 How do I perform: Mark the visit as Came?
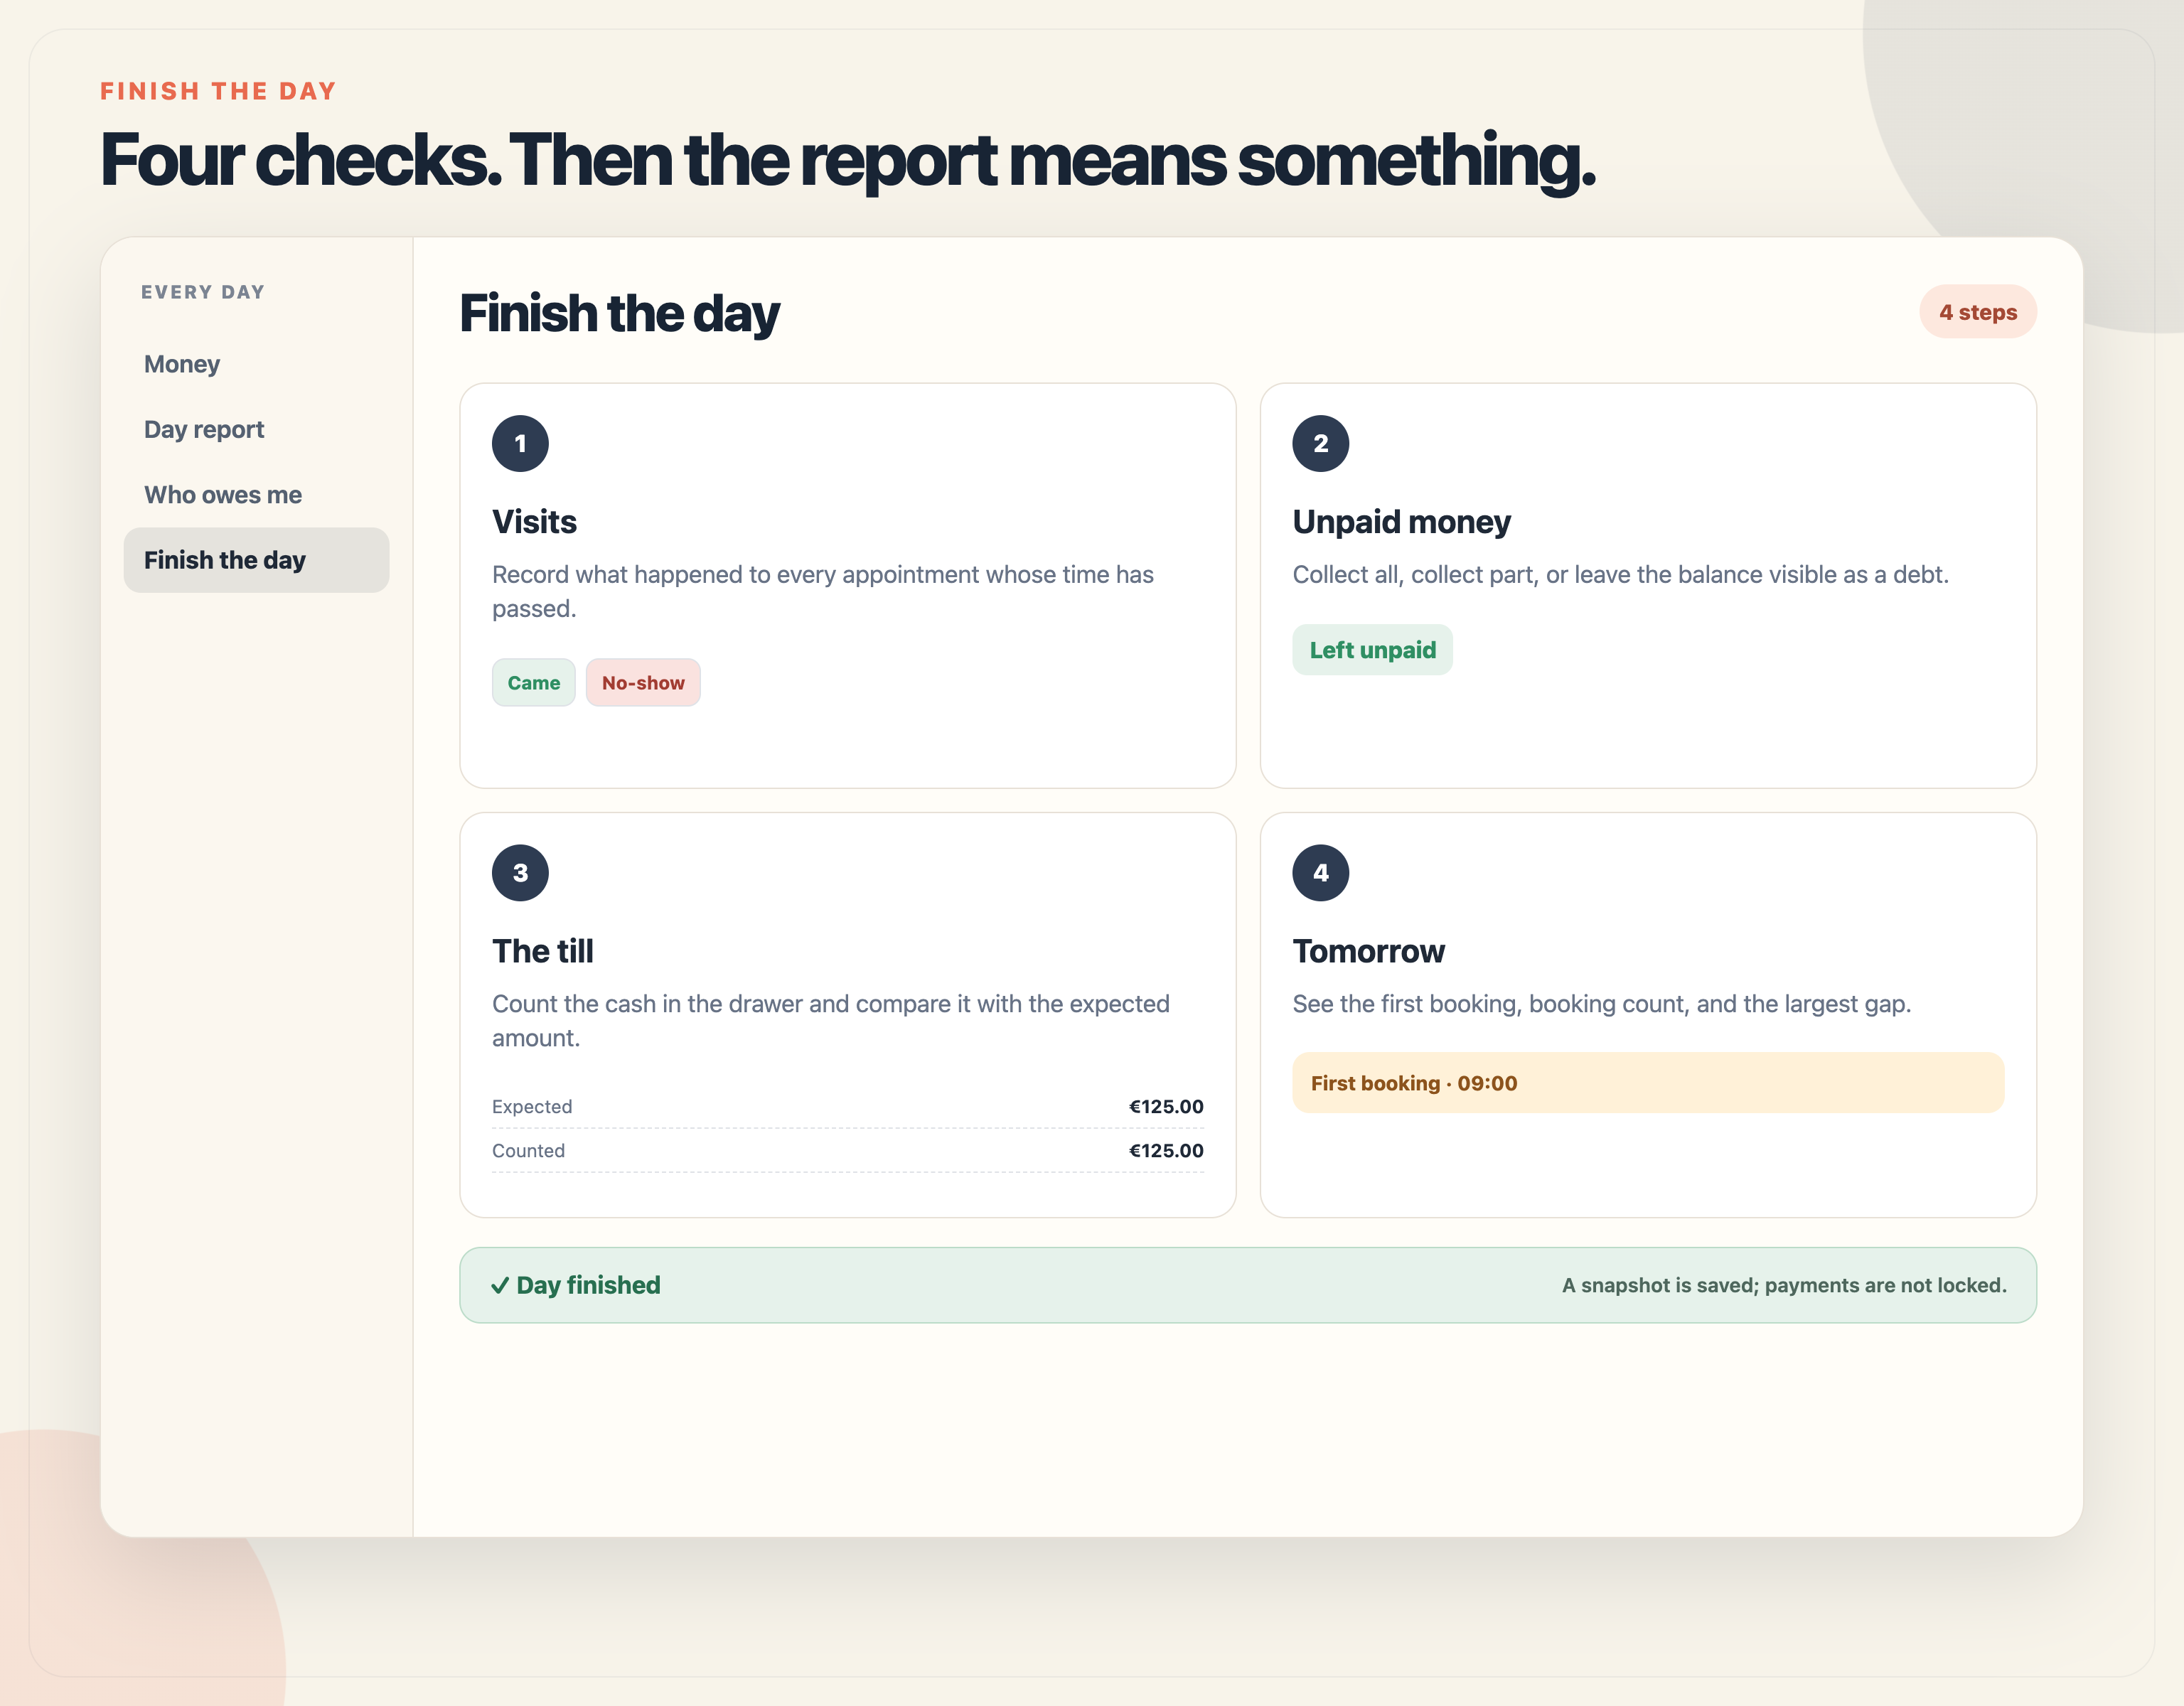(533, 683)
